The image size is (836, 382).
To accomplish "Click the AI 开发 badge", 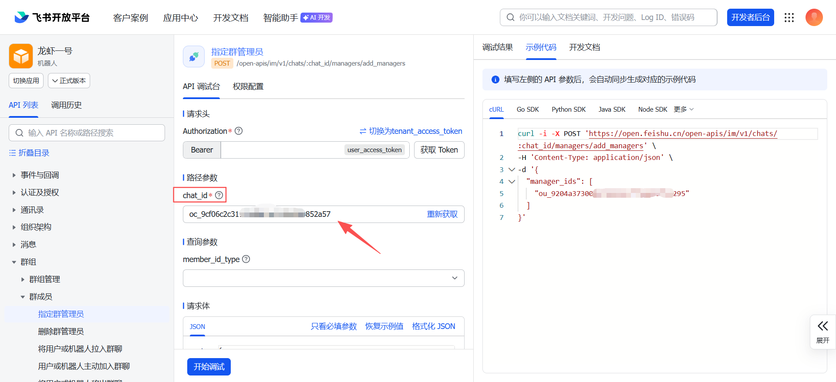I will pos(317,17).
